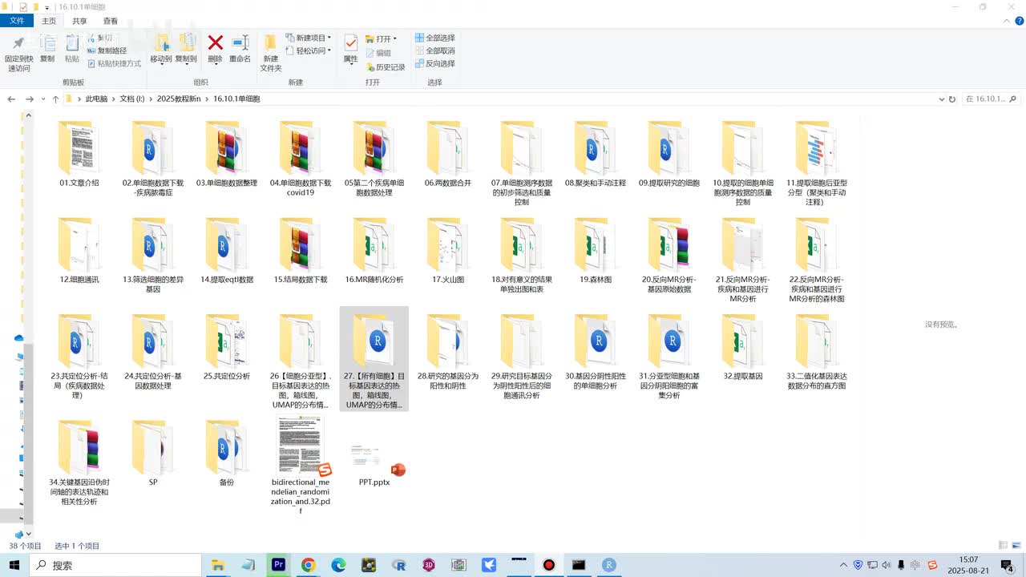Select the 17.火山图 folder
The height and width of the screenshot is (577, 1026).
point(448,252)
